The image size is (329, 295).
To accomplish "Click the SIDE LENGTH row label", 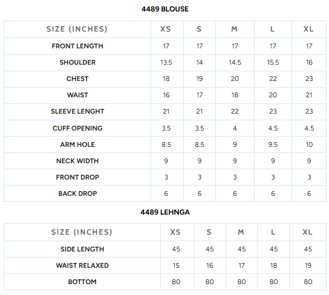I will click(x=82, y=249).
